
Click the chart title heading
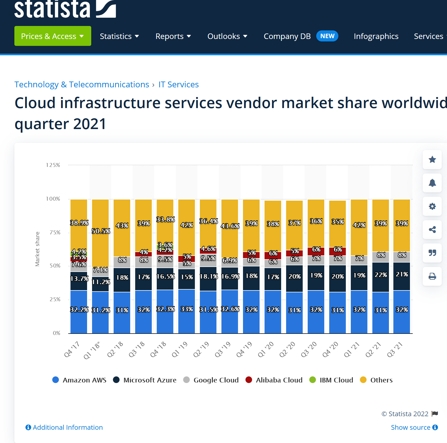[231, 113]
